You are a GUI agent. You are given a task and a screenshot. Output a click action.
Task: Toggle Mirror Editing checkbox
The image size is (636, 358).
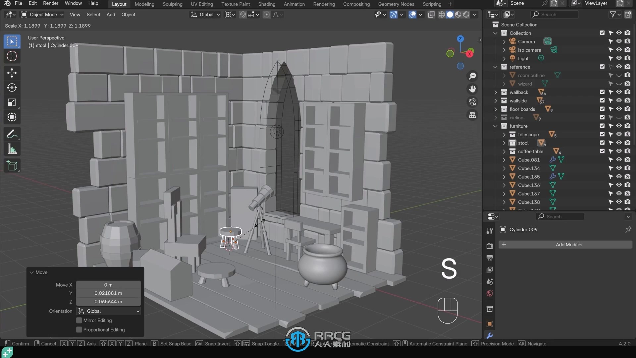pyautogui.click(x=79, y=320)
